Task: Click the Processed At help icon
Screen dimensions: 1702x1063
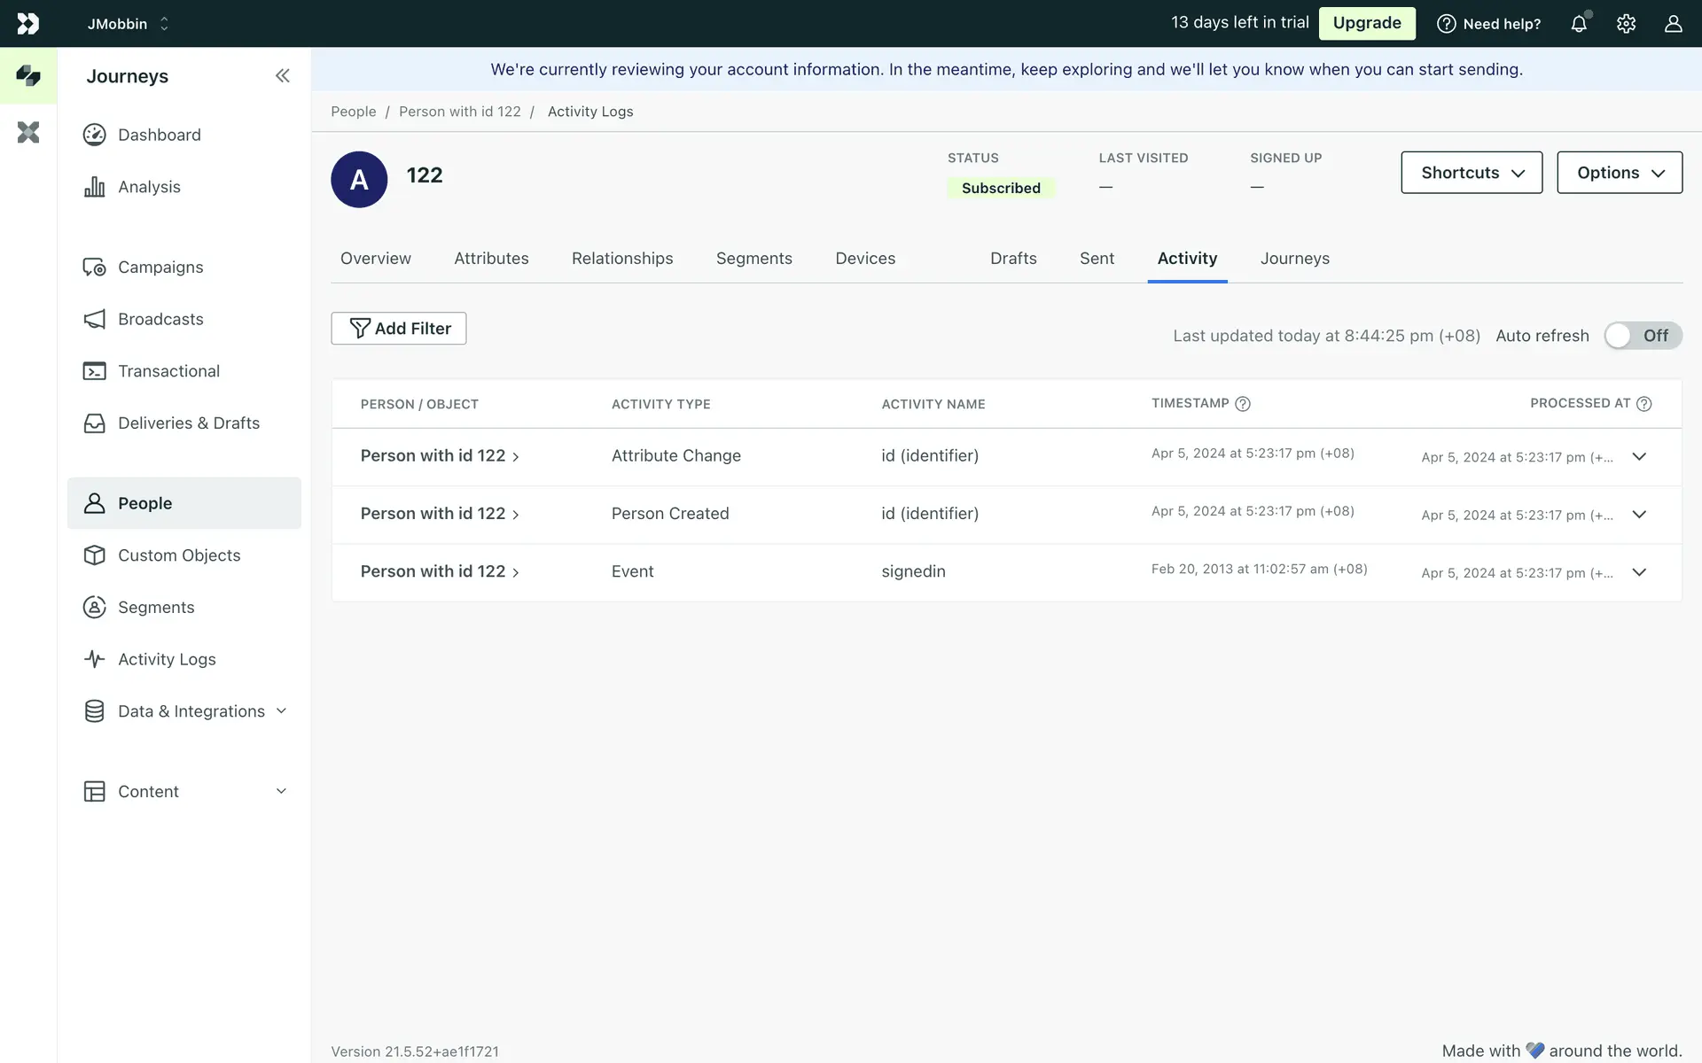Action: pos(1643,404)
